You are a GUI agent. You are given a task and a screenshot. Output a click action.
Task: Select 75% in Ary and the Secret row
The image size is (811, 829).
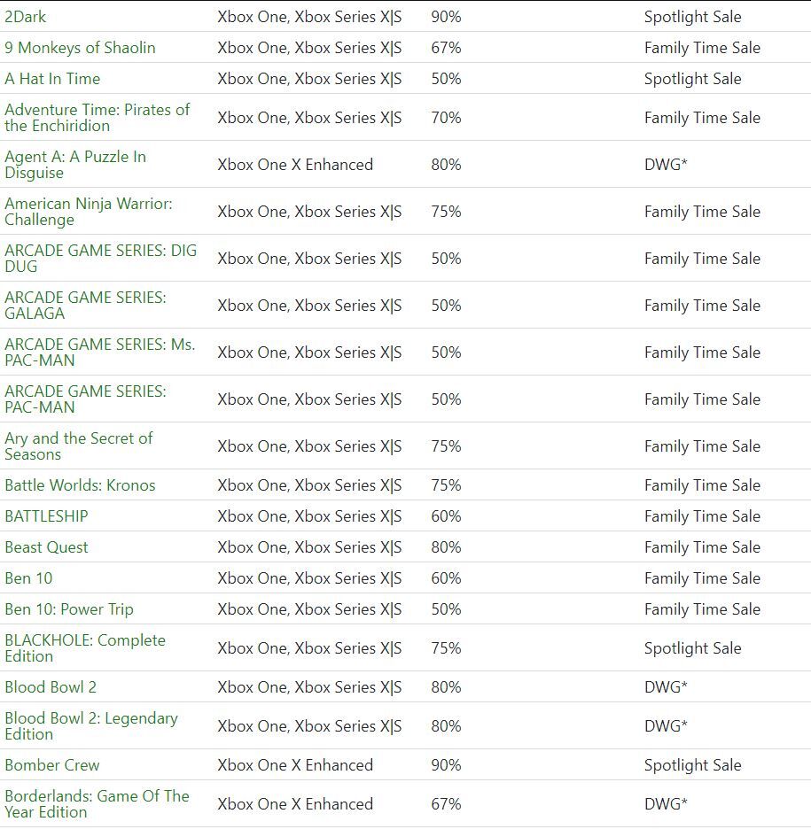(x=446, y=446)
